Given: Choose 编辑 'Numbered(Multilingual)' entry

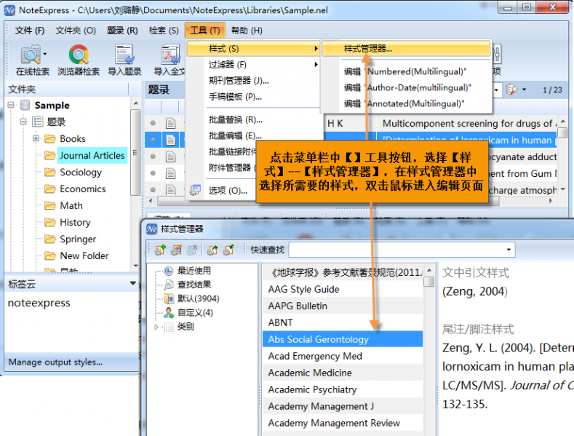Looking at the screenshot, I should [405, 71].
